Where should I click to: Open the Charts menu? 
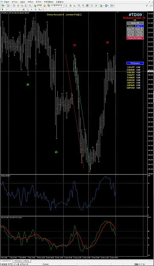click(31, 2)
